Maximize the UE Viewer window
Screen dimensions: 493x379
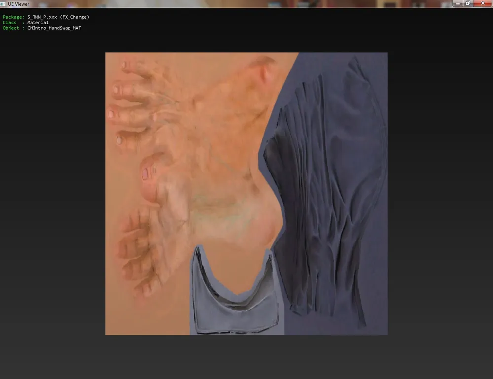click(x=467, y=3)
